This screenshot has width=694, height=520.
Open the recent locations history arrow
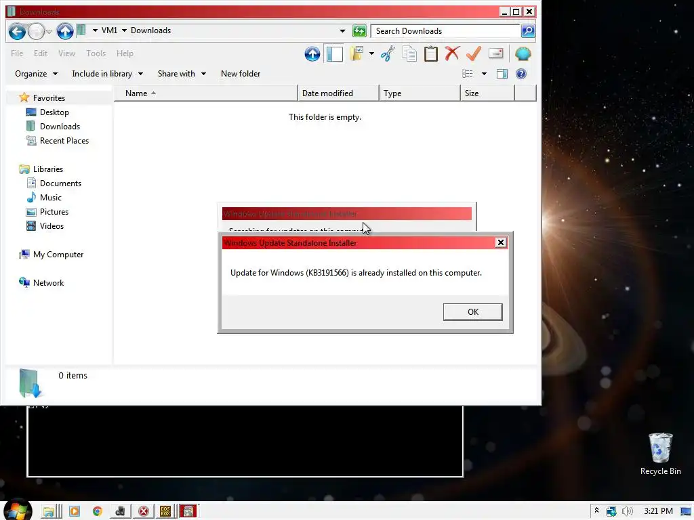point(49,32)
